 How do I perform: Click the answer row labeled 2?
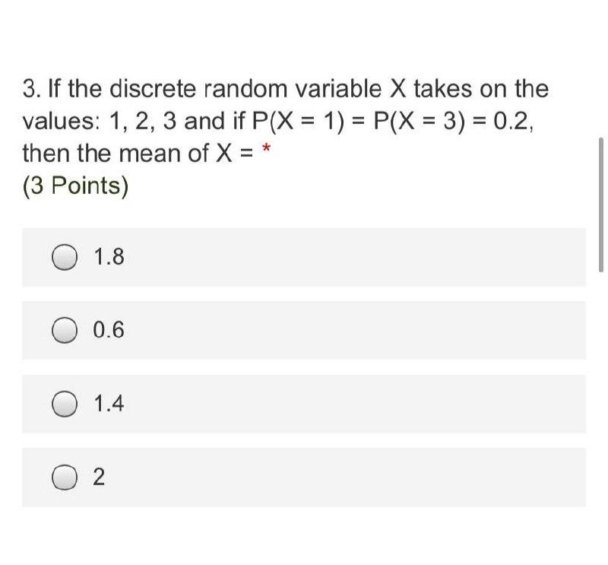304,477
